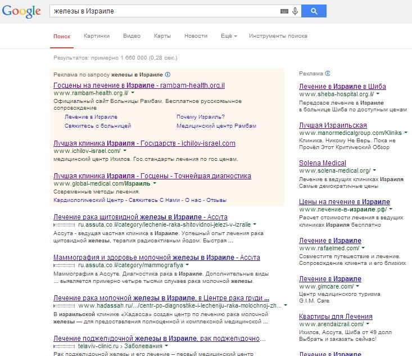The image size is (412, 356).
Task: Click rating bar before assuta lechenie-raka URL
Action: (64, 225)
